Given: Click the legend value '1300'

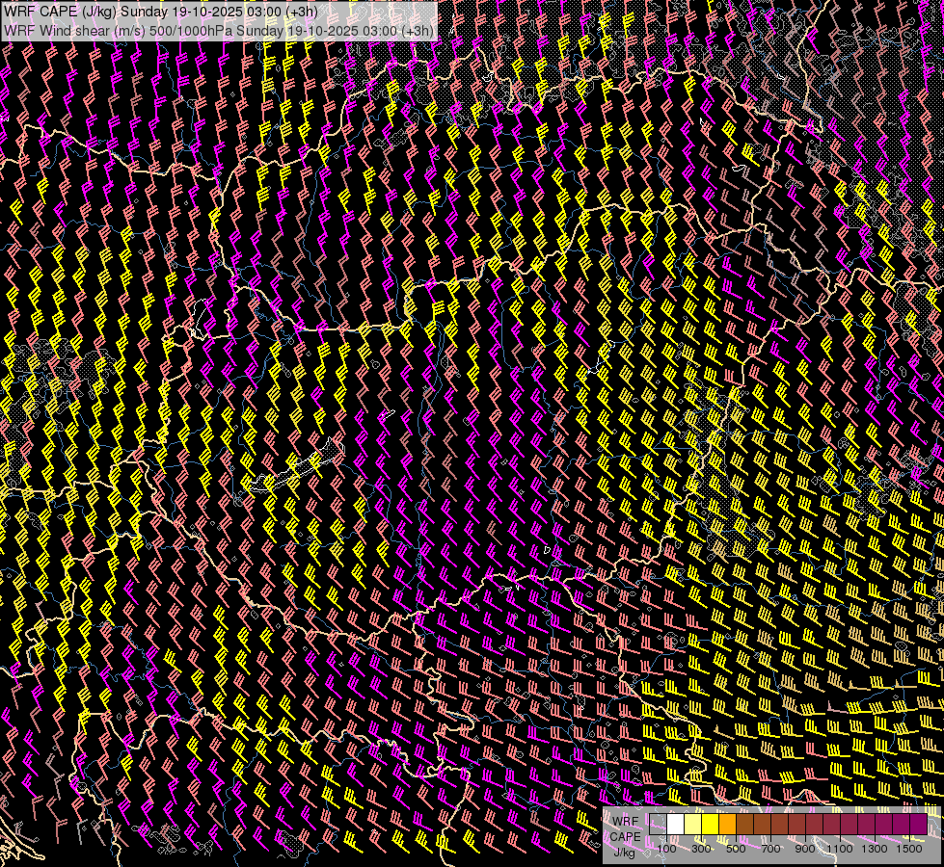Looking at the screenshot, I should point(875,849).
